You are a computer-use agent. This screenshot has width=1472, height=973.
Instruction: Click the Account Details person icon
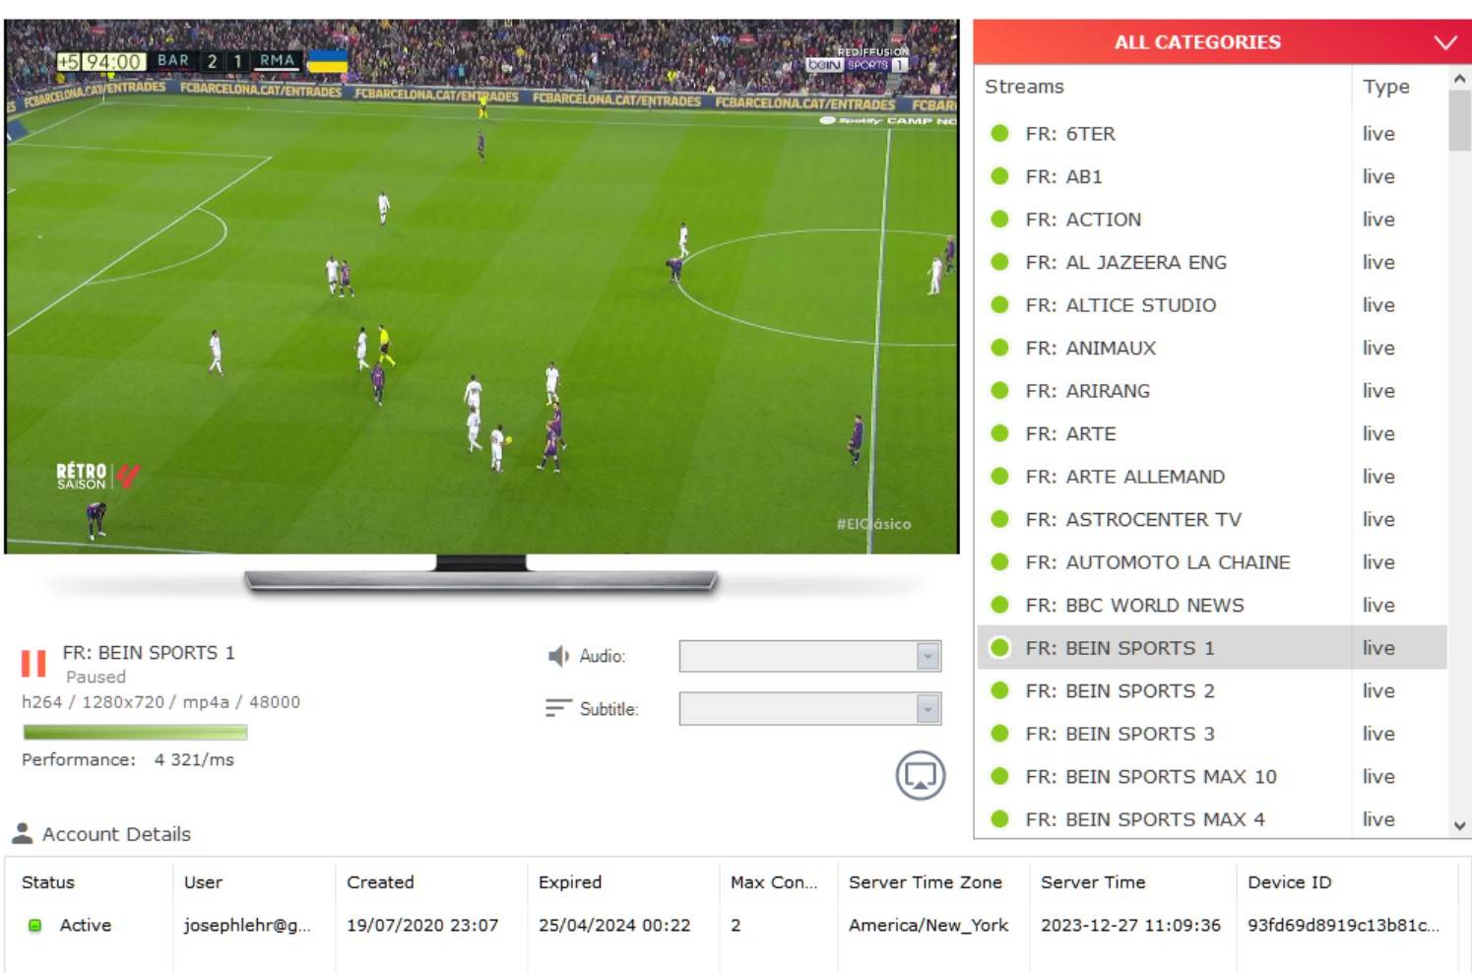(x=24, y=833)
